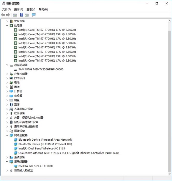Click the battery (电池) category icon
The width and height of the screenshot is (172, 181).
coord(11,82)
